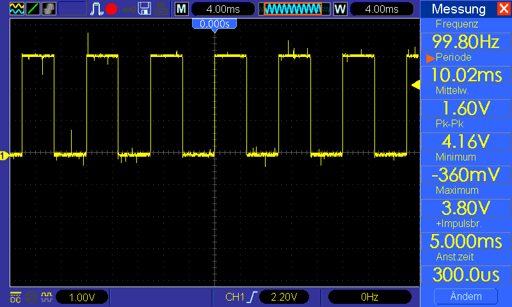Screen dimensions: 512x307
Task: Toggle the DC coupling indicator
Action: coord(15,297)
